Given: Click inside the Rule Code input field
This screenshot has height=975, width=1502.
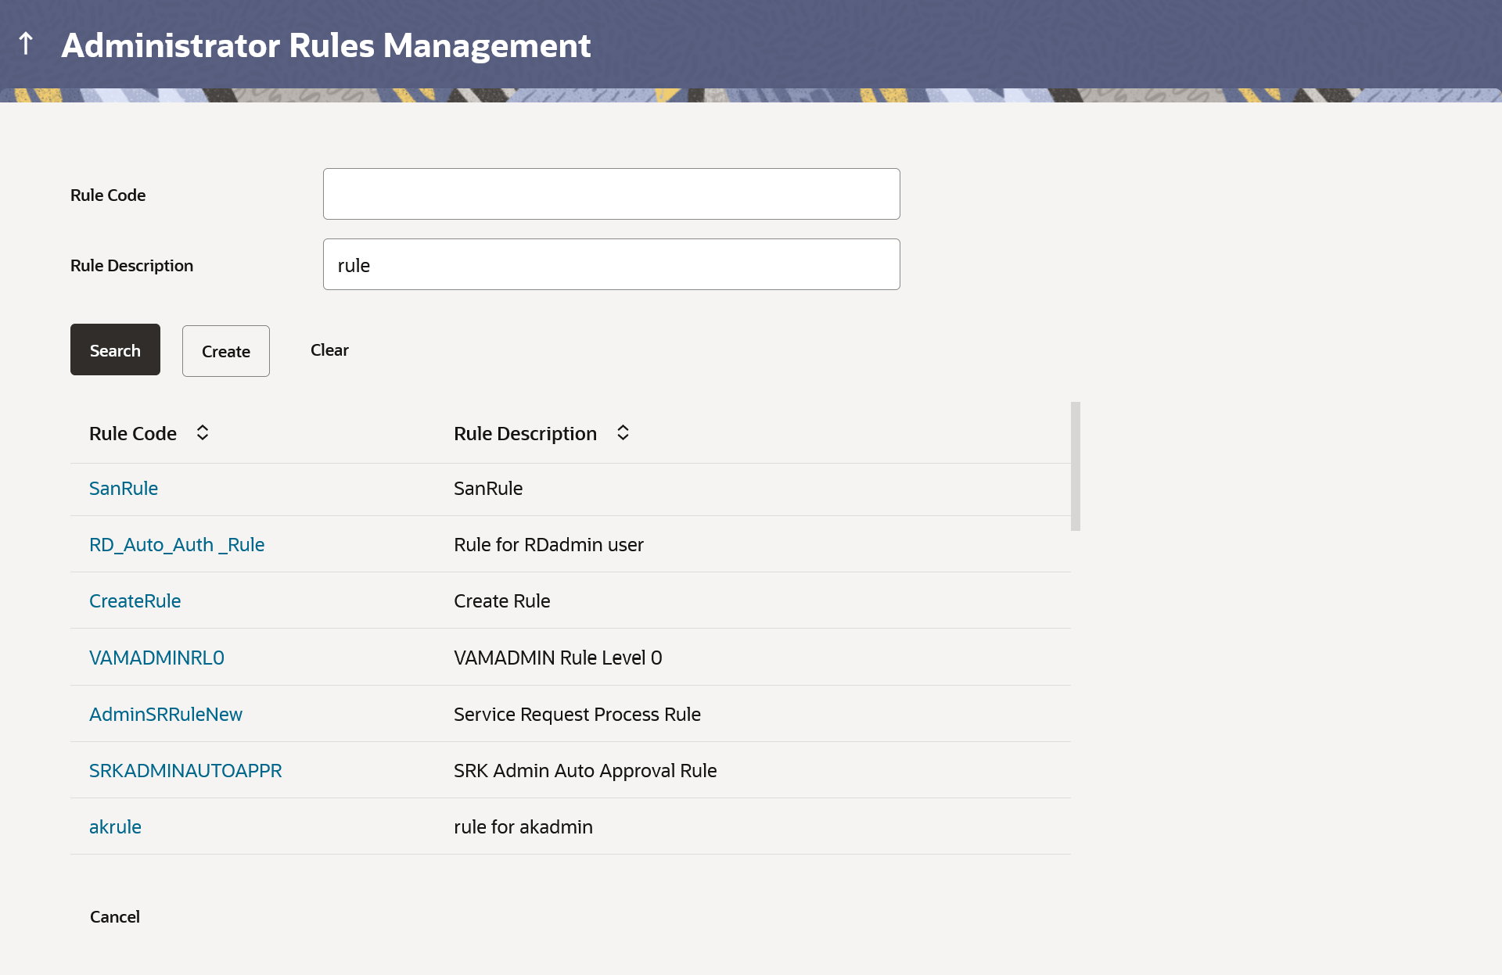Looking at the screenshot, I should [x=611, y=193].
